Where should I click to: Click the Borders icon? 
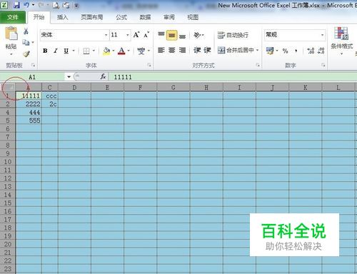click(x=86, y=51)
